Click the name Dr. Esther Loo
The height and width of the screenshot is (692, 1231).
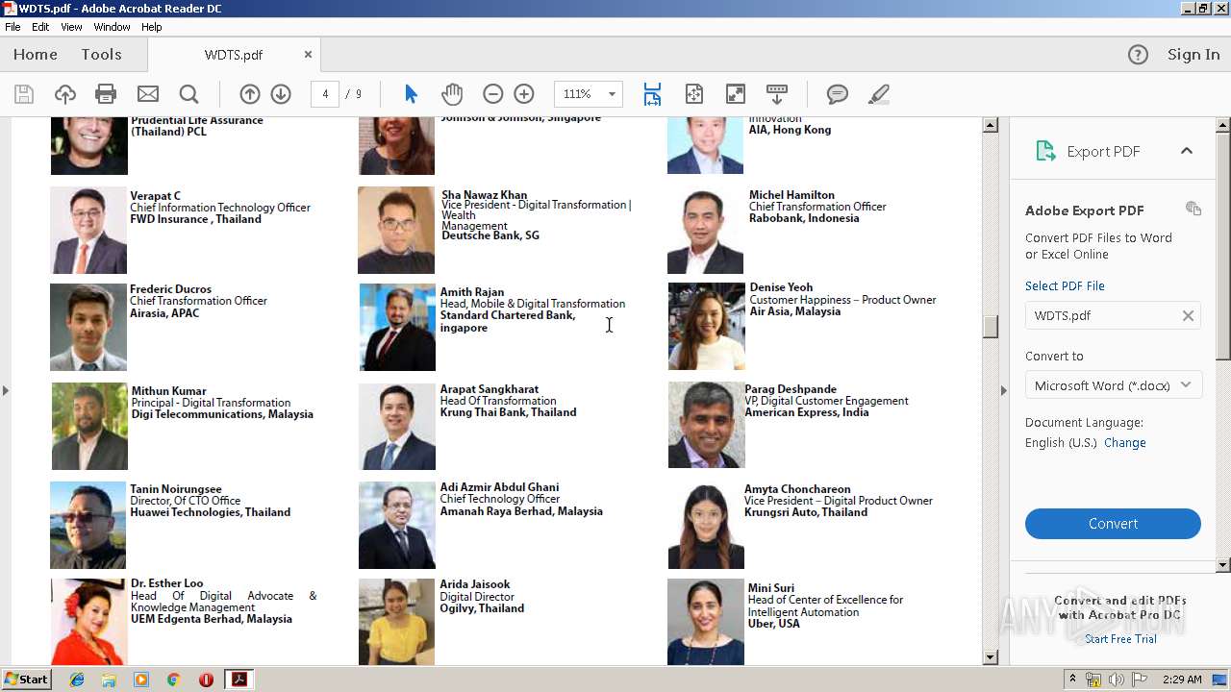pyautogui.click(x=167, y=583)
